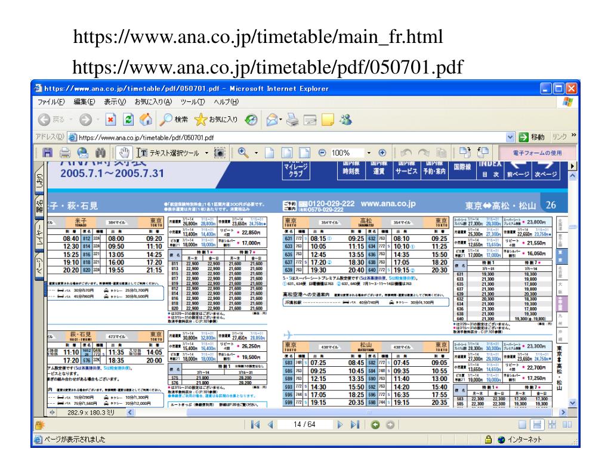Go to the previous PDF page arrow
611x458 pixels.
[x=270, y=425]
